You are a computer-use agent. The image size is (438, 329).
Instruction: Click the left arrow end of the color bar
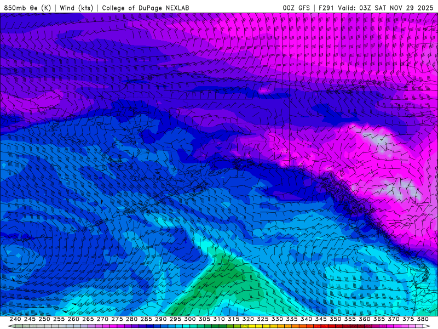[11, 326]
